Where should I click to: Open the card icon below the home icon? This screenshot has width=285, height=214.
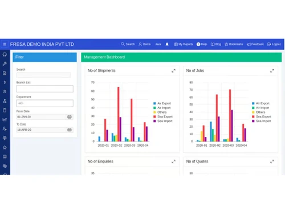[5, 156]
